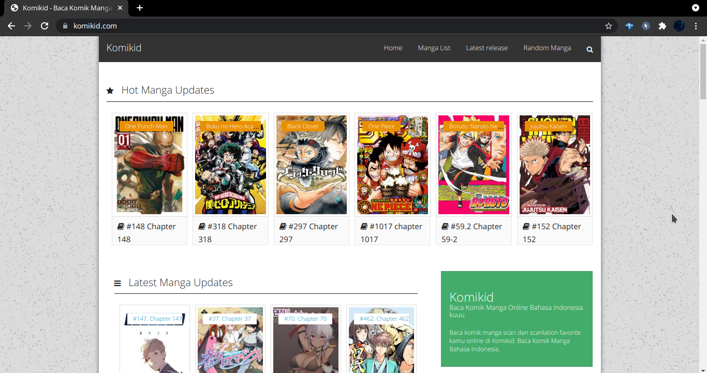
Task: Click the book icon beside Jujutsu Kaisen's chapter
Action: click(525, 226)
